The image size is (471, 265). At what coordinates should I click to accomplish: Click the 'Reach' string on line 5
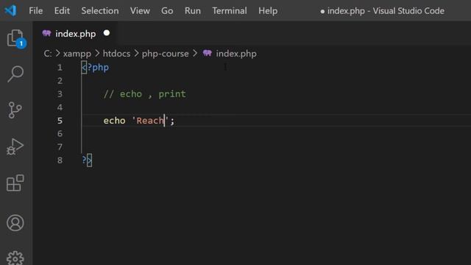150,121
